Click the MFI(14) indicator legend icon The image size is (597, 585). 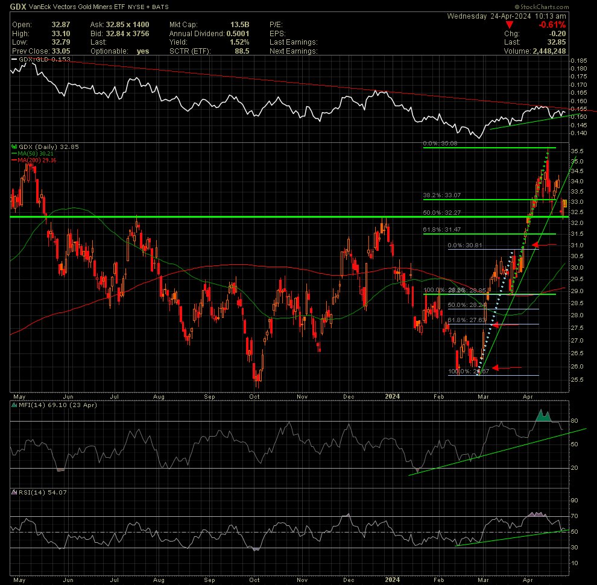(14, 405)
